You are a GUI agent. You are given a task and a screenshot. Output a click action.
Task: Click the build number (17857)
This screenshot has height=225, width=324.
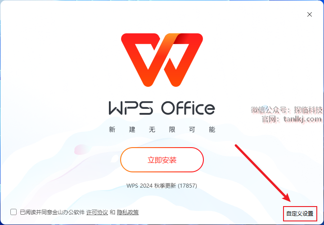[x=187, y=185]
